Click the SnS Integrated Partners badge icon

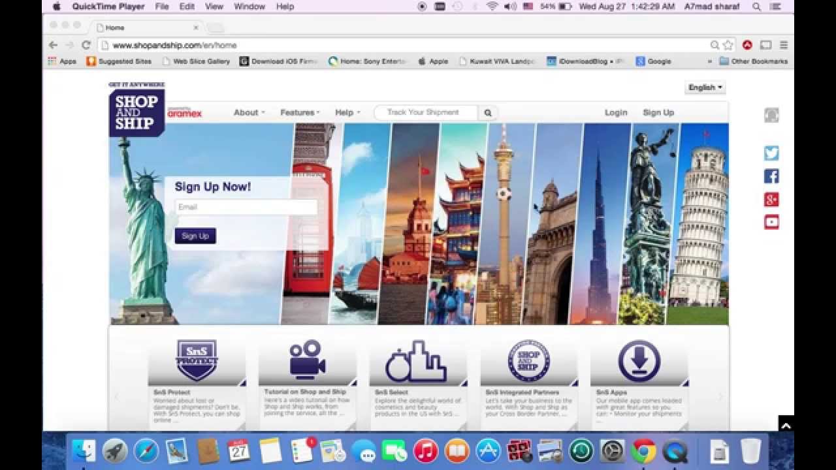pos(528,360)
